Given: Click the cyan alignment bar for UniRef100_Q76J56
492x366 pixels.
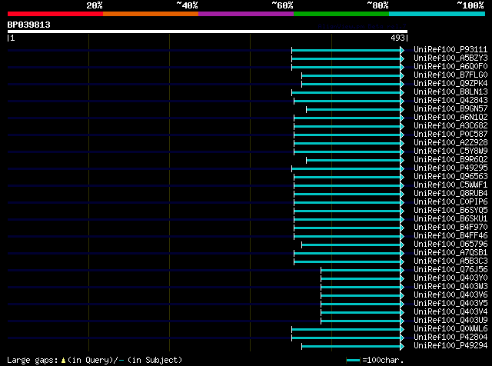Looking at the screenshot, I should tap(361, 271).
